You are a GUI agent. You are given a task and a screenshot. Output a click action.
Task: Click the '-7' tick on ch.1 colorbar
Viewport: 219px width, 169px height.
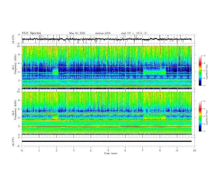coord(204,86)
